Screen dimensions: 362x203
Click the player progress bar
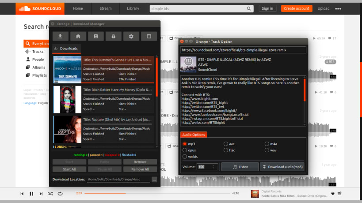[157, 193]
